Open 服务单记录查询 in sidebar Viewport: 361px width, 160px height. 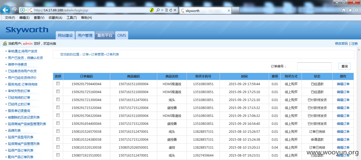19,111
